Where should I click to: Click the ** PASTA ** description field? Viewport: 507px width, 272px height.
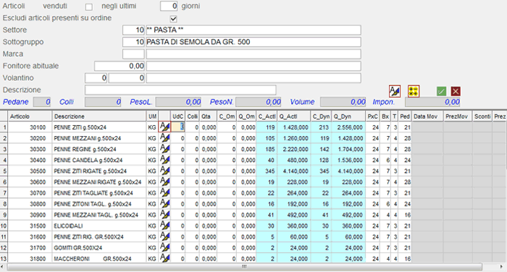click(x=253, y=30)
